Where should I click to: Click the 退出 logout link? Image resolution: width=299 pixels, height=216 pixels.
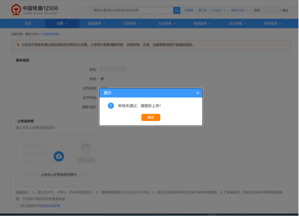pyautogui.click(x=285, y=10)
